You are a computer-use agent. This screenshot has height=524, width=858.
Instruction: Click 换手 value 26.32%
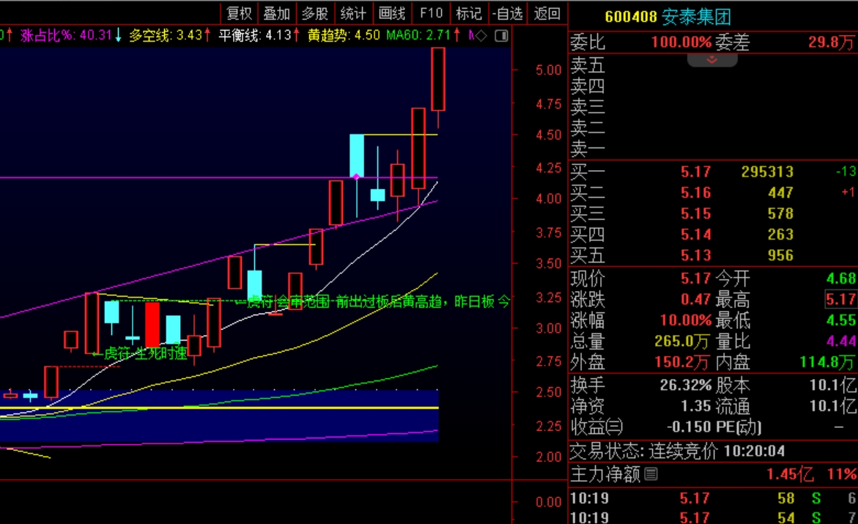click(685, 385)
